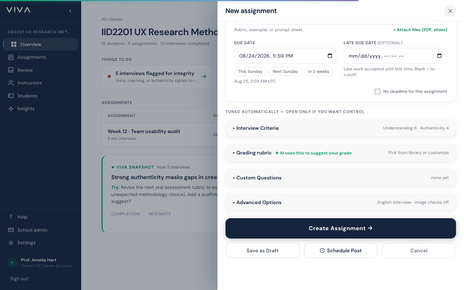Expand the Advanced Options section
The height and width of the screenshot is (290, 464).
point(341,202)
